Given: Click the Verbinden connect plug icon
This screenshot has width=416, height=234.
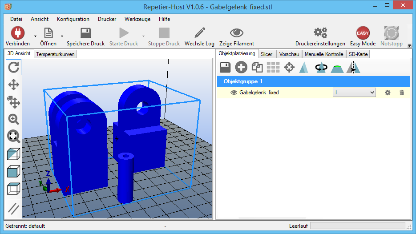Looking at the screenshot, I should pos(17,33).
